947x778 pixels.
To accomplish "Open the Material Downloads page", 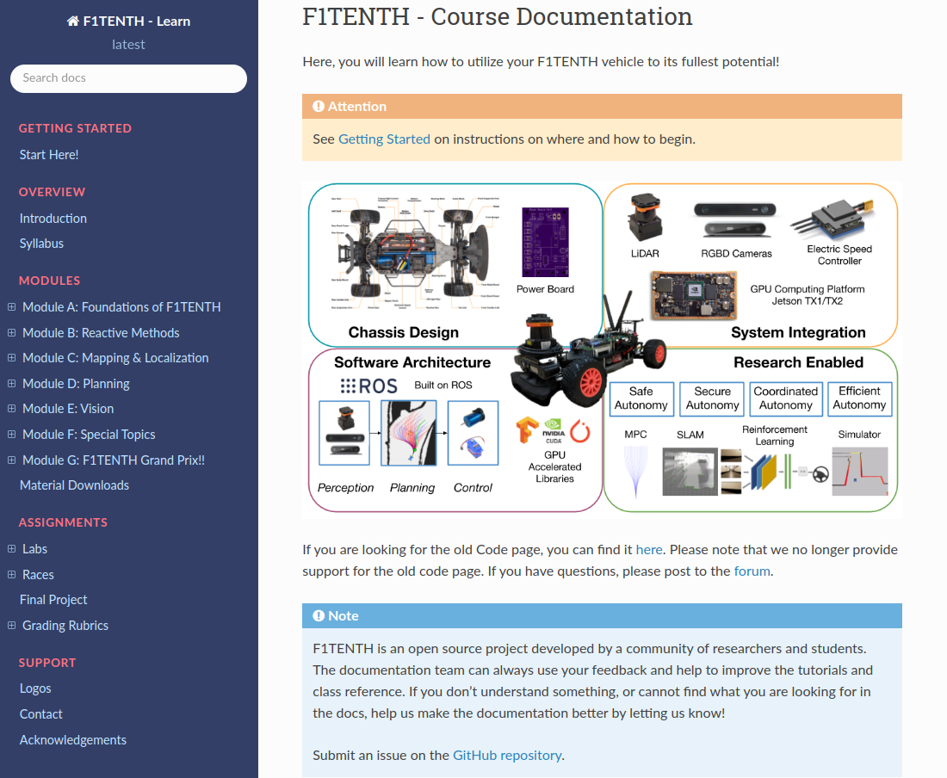I will 74,485.
